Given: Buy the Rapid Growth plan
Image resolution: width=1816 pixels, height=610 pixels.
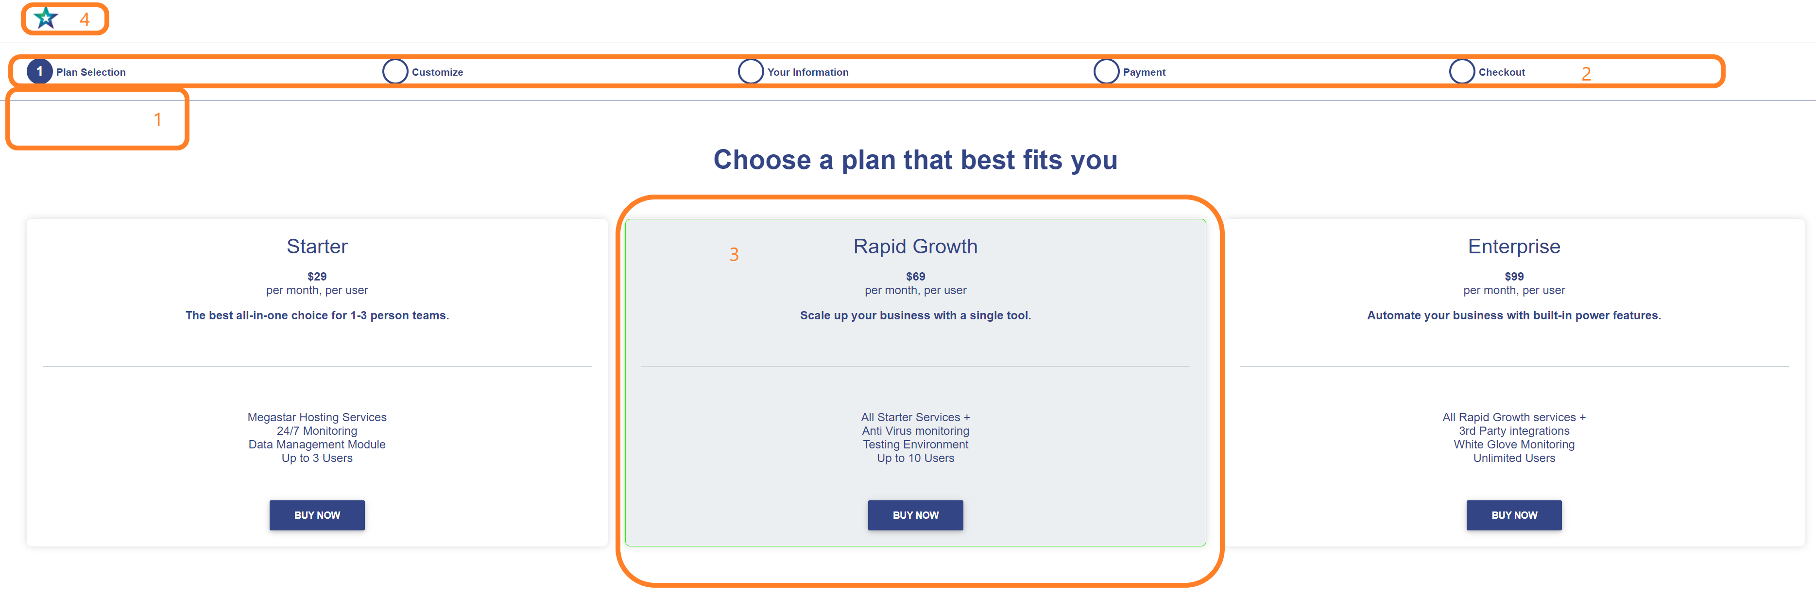Looking at the screenshot, I should point(916,515).
